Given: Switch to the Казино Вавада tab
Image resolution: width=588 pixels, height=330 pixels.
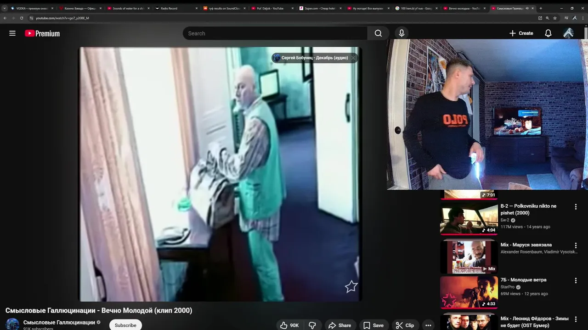Looking at the screenshot, I should point(80,8).
